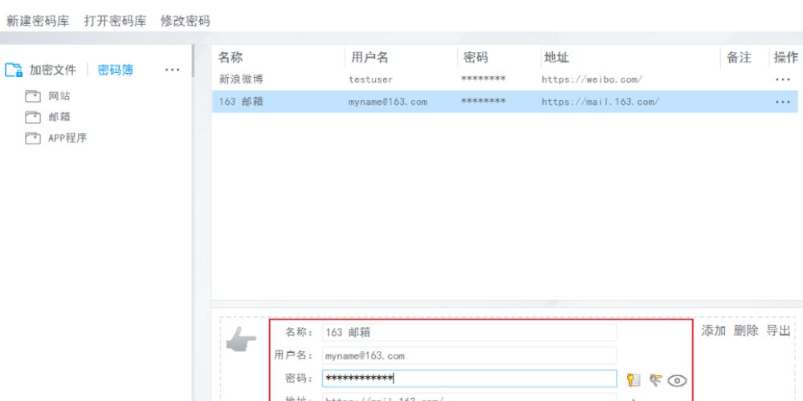The height and width of the screenshot is (401, 803).
Task: Open the 操作 menu for 新浪微博 row
Action: pos(783,79)
